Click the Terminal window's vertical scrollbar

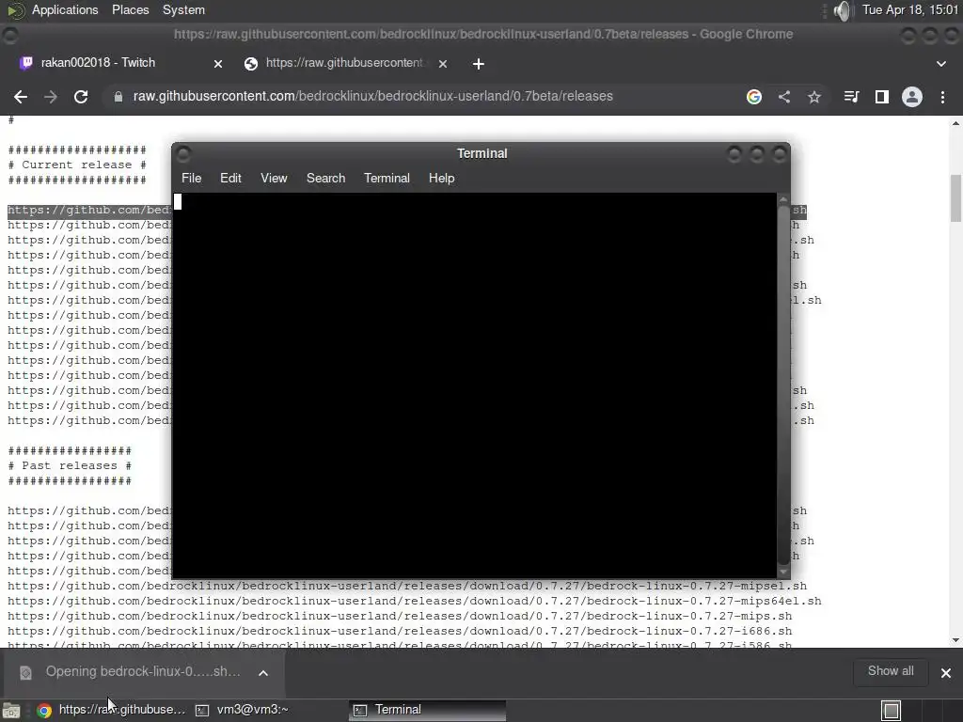tap(783, 385)
